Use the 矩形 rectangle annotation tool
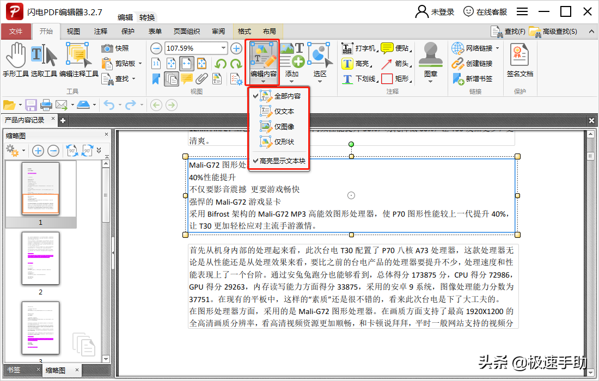This screenshot has width=599, height=381. point(403,79)
